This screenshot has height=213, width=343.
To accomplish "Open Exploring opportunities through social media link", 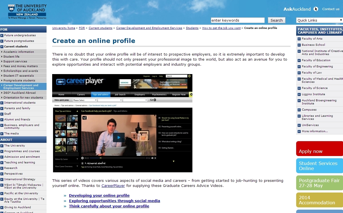I will 114,201.
